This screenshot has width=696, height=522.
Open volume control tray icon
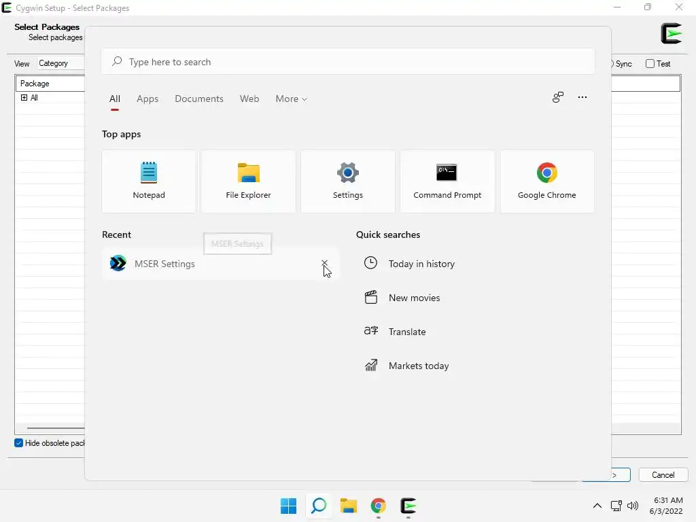pyautogui.click(x=633, y=506)
